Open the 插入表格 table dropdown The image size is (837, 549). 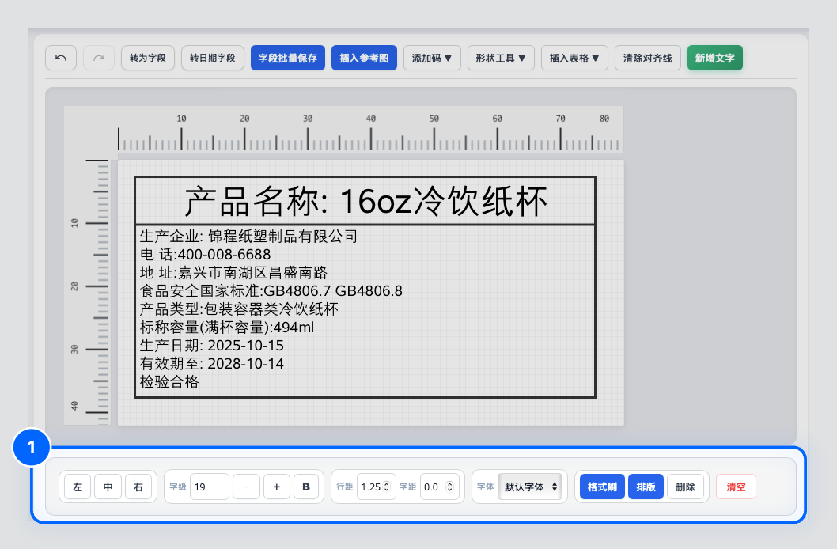coord(574,57)
